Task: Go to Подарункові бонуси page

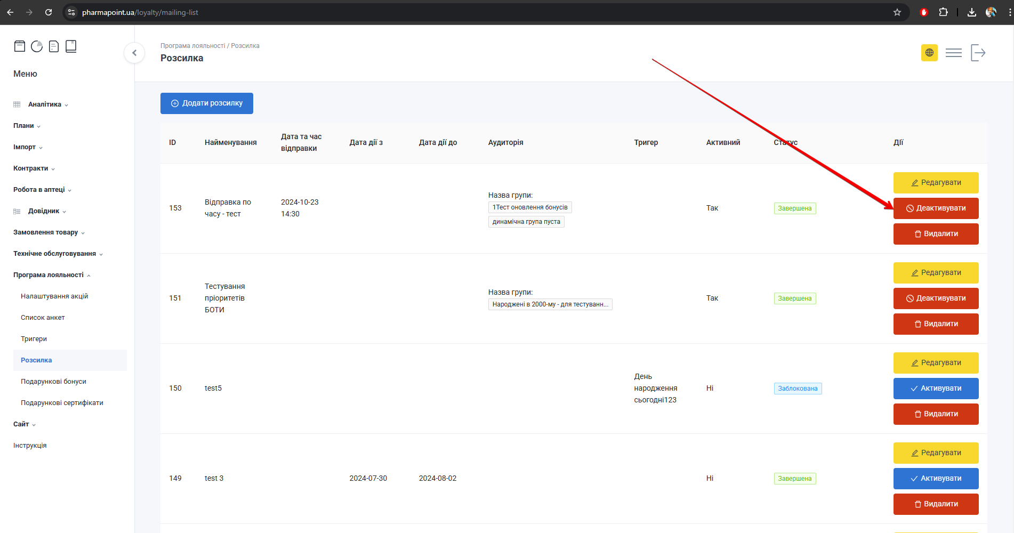Action: click(x=53, y=382)
